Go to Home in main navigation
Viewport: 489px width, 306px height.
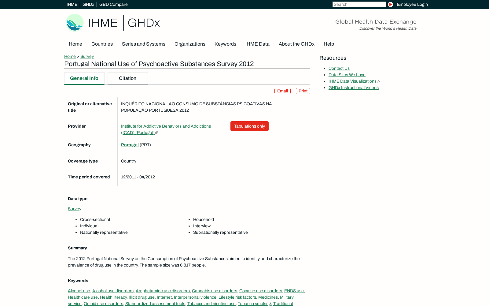[x=75, y=44]
